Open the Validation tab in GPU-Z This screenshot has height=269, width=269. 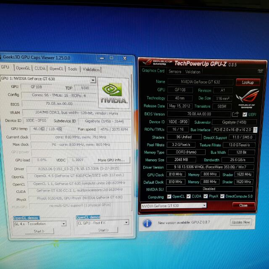coord(193,72)
